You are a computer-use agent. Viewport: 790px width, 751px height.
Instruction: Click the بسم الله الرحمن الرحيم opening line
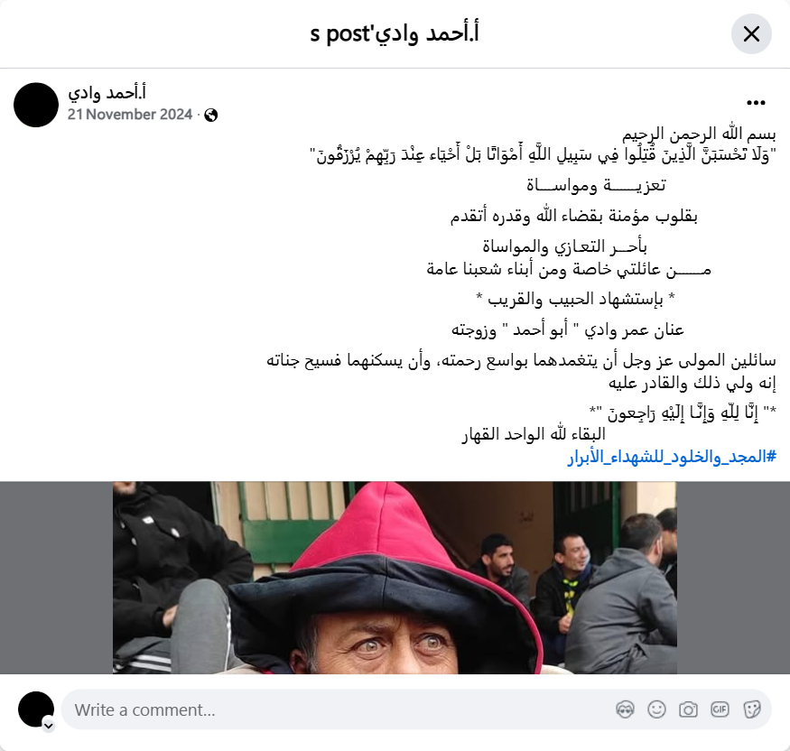[x=700, y=134]
